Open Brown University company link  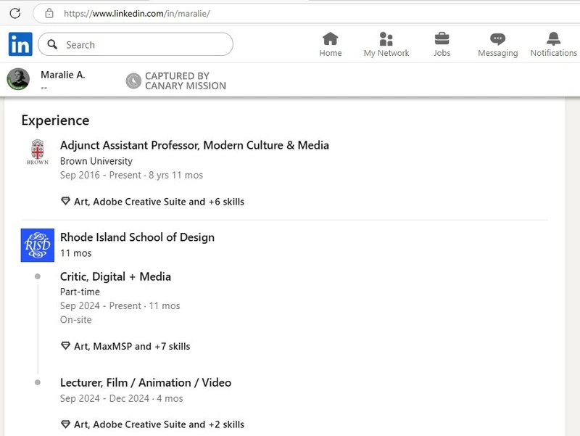coord(96,161)
